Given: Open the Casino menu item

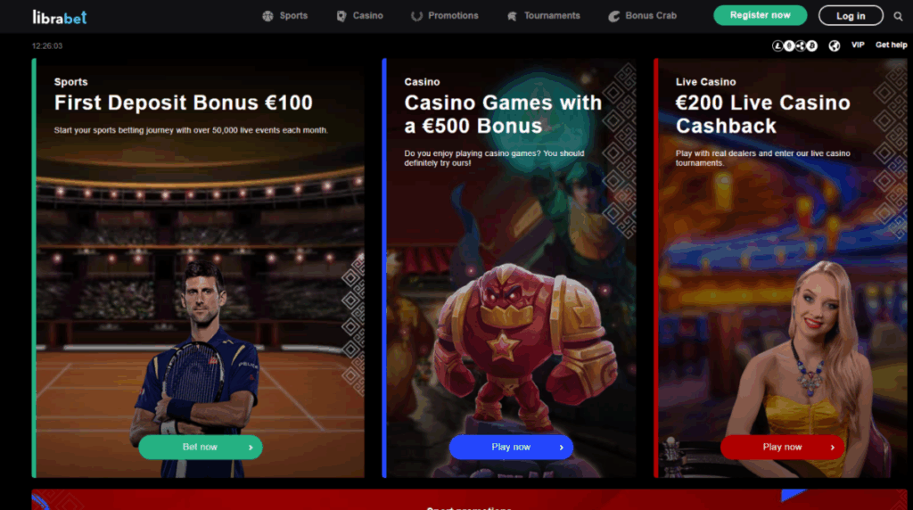Looking at the screenshot, I should pyautogui.click(x=367, y=16).
